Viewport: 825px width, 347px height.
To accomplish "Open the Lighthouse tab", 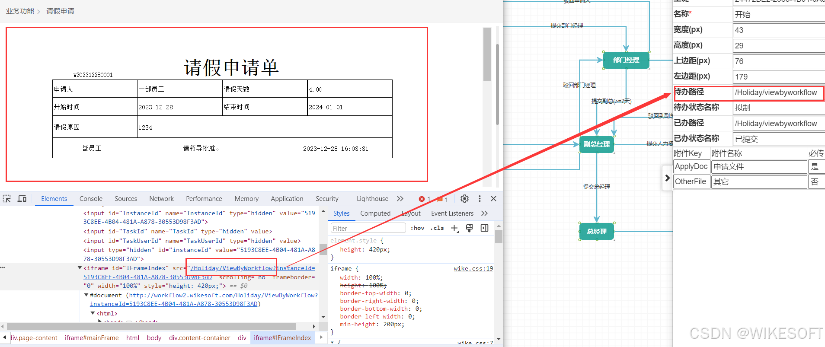I will pos(372,199).
